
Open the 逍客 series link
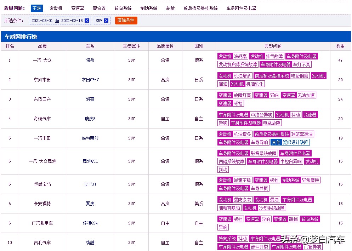[x=90, y=99]
